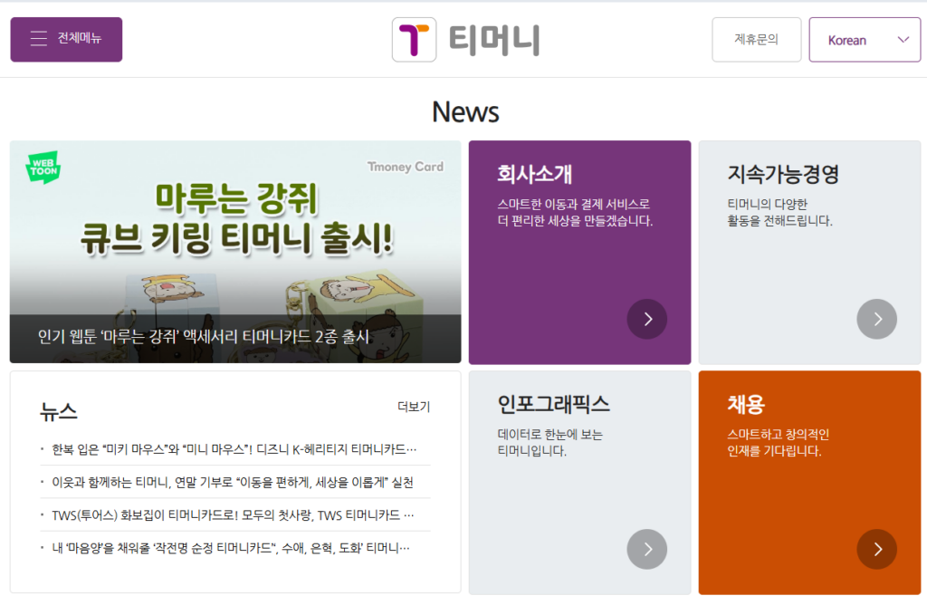Open the 채용 recruitment card title
The height and width of the screenshot is (615, 927).
(x=746, y=404)
